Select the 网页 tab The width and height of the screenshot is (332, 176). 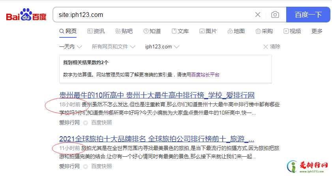[68, 31]
